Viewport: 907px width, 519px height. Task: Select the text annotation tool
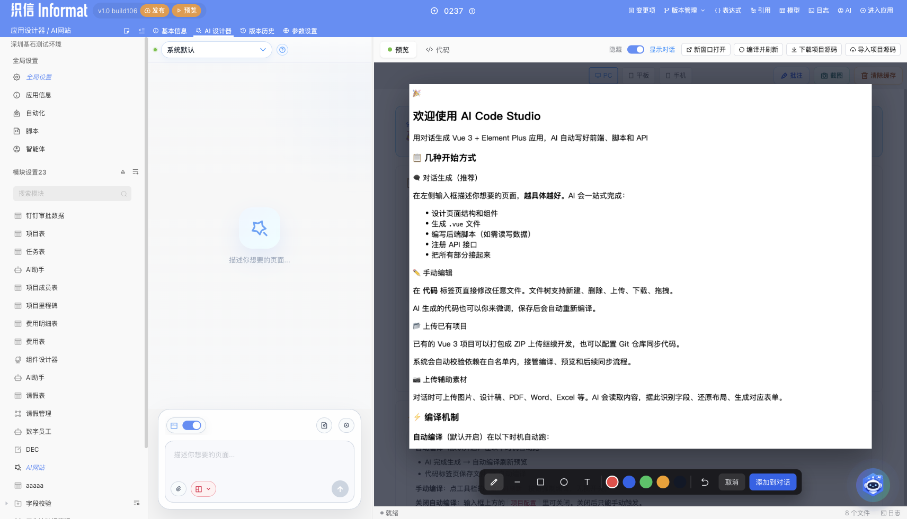point(587,482)
